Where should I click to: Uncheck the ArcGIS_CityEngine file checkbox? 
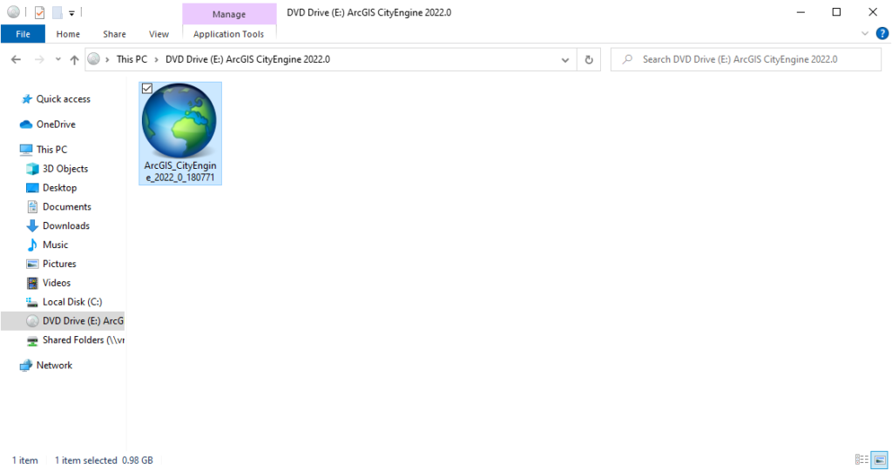(x=147, y=89)
